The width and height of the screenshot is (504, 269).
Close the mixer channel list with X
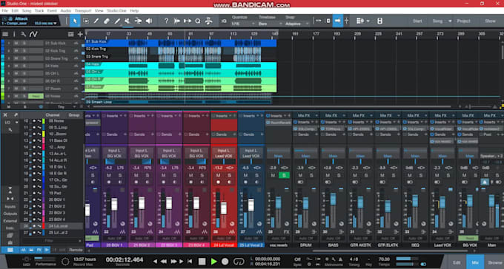click(5, 115)
